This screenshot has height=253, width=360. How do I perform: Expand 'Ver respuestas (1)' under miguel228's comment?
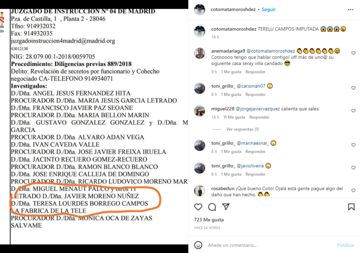pos(243,129)
